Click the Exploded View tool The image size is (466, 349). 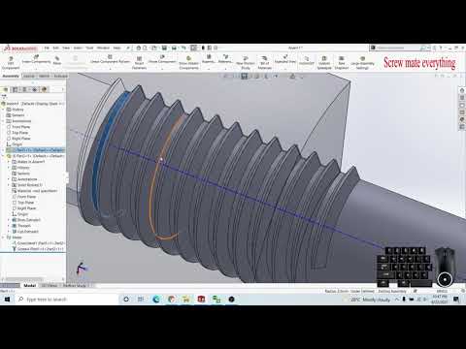pyautogui.click(x=285, y=59)
